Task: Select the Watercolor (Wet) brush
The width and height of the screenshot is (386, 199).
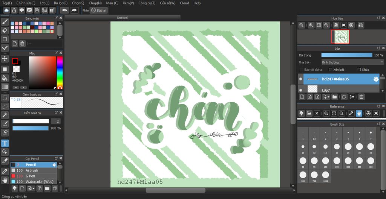Action: [x=34, y=182]
